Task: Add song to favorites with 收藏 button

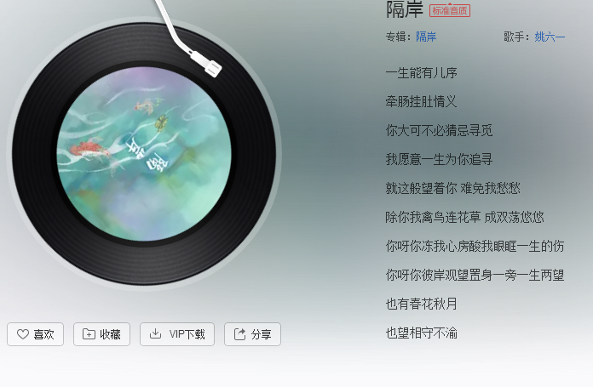Action: pos(101,334)
